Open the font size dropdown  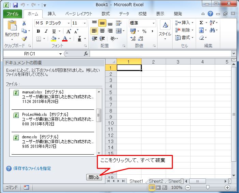click(x=85, y=23)
